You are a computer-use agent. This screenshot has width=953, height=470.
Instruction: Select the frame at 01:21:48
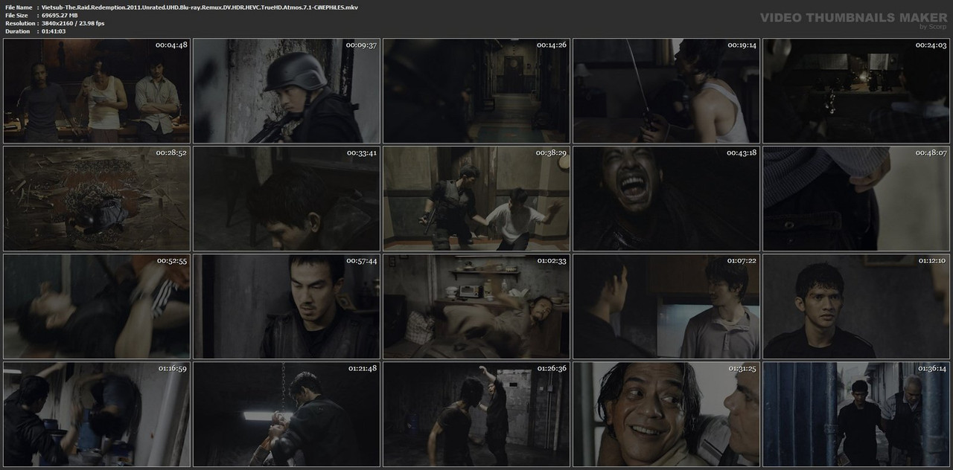click(x=287, y=415)
